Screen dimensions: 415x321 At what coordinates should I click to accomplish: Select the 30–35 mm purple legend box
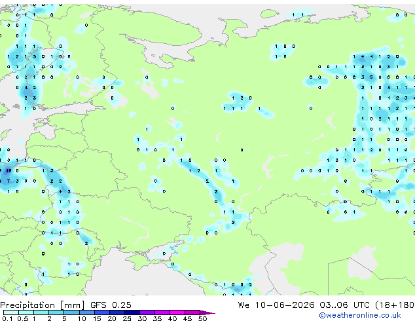tap(147, 312)
